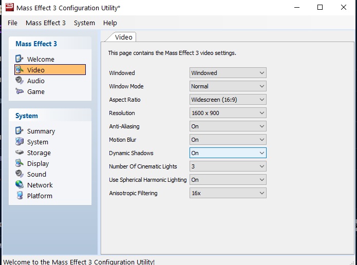Open the Dynamic Shadows dropdown
Image resolution: width=357 pixels, height=265 pixels.
[228, 153]
